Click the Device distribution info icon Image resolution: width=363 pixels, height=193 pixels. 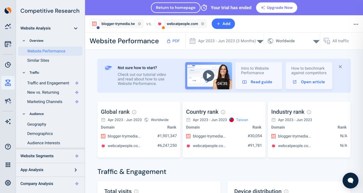(x=286, y=191)
